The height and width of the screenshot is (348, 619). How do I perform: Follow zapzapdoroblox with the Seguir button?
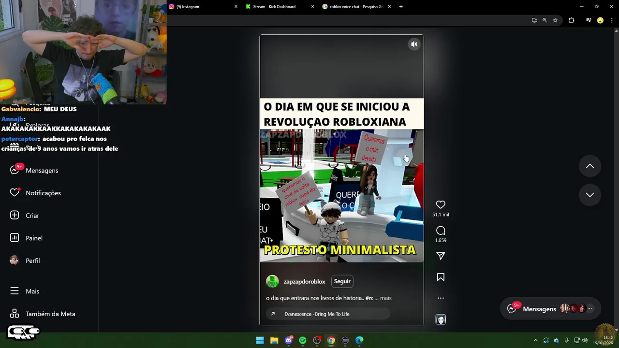point(342,281)
